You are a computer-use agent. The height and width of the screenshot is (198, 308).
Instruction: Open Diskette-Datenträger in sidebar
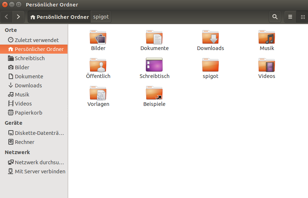[x=34, y=133]
